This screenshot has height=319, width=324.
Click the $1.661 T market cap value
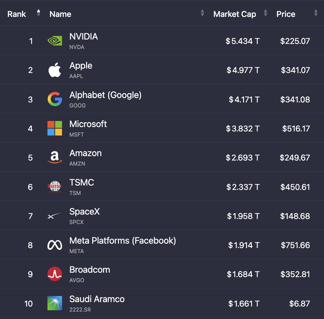tap(244, 303)
